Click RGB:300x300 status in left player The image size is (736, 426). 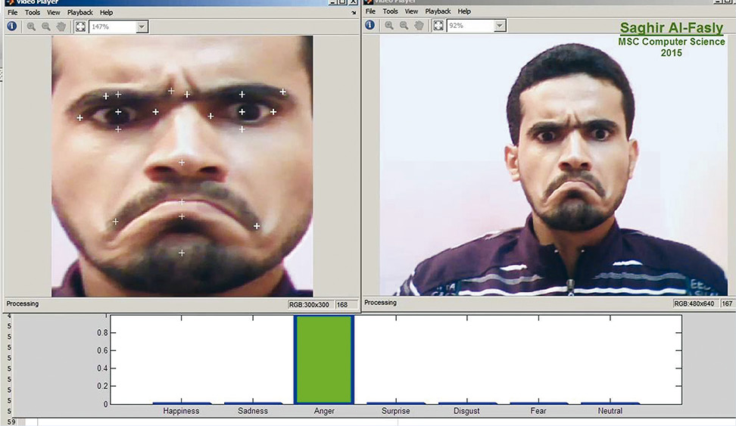pos(310,304)
